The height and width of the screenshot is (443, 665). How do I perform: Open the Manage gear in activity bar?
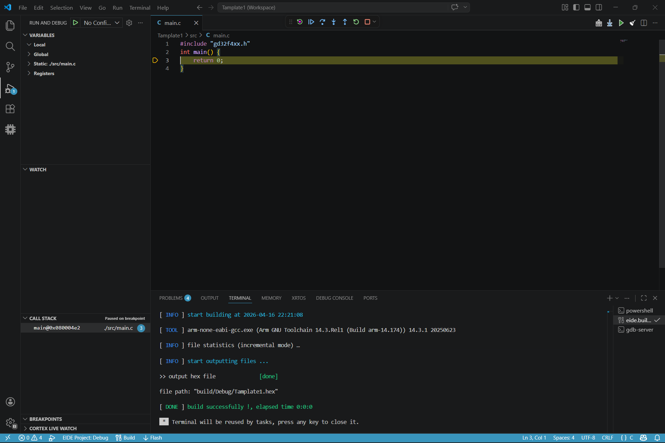[10, 423]
